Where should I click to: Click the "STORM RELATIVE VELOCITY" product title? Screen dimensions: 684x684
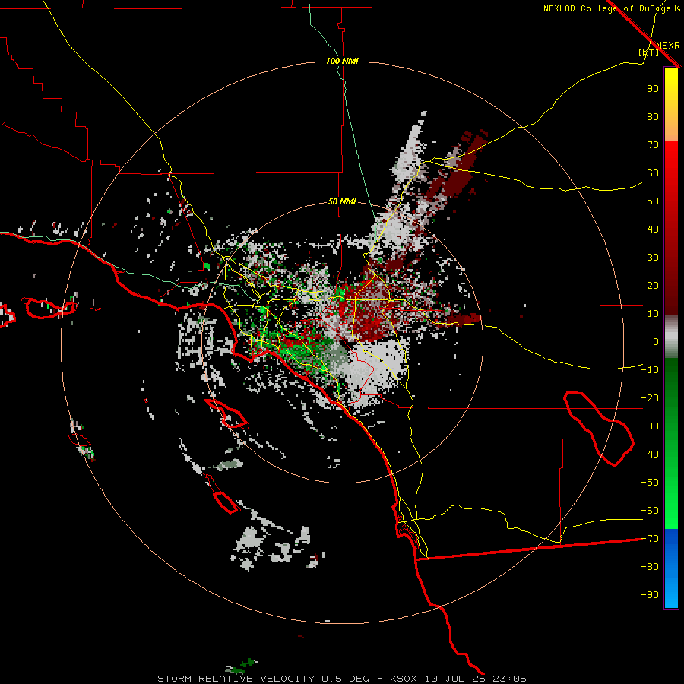(x=237, y=679)
